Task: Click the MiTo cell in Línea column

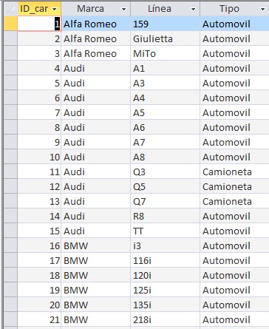Action: (x=166, y=53)
